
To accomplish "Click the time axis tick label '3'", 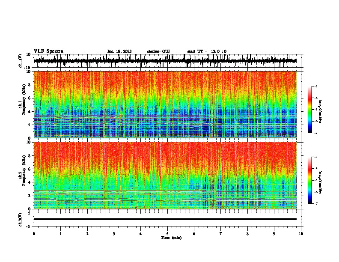I will pos(114,234).
